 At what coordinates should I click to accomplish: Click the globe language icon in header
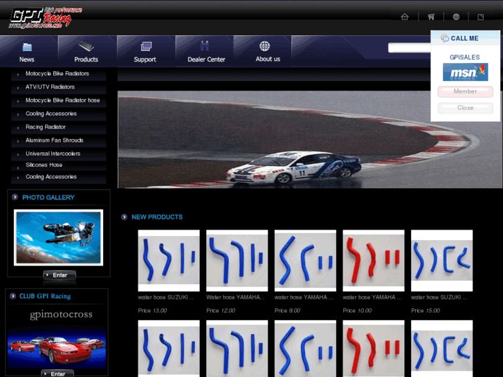[x=456, y=17]
